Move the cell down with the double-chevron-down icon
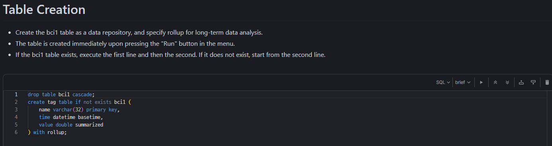 [x=507, y=82]
